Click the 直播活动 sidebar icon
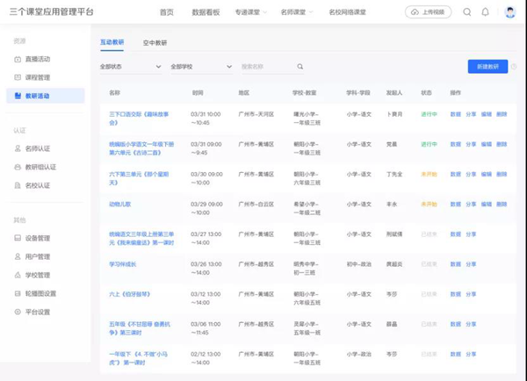Image resolution: width=527 pixels, height=381 pixels. pos(18,59)
